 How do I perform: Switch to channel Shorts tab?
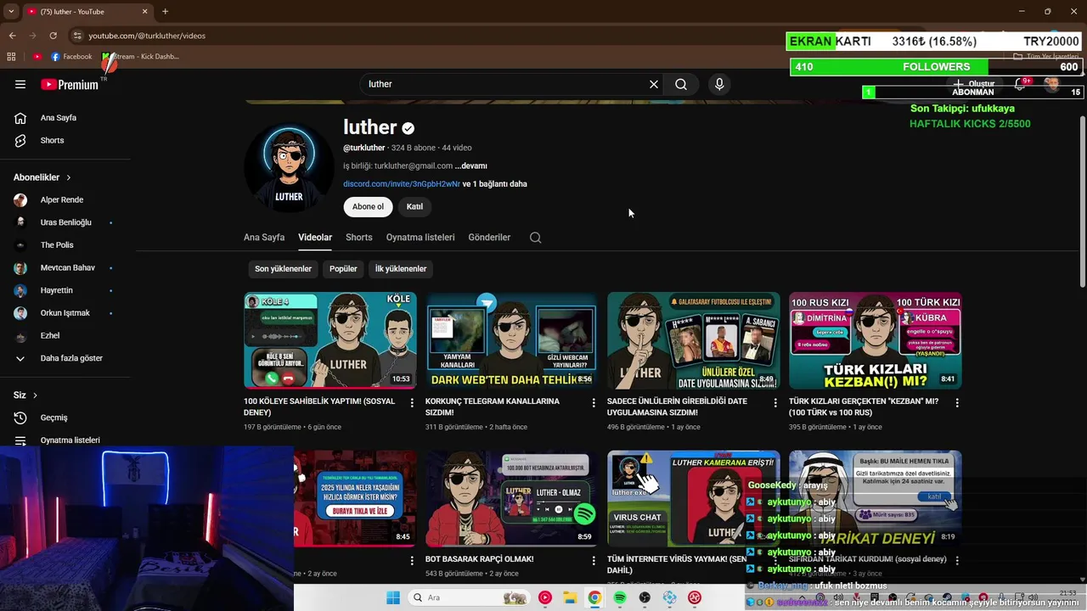point(358,238)
